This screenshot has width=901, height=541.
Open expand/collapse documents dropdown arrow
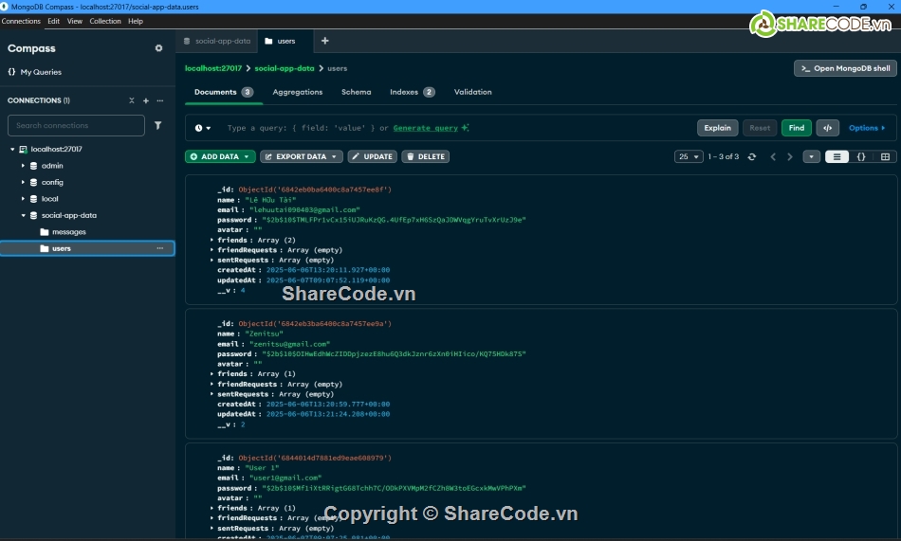point(811,156)
